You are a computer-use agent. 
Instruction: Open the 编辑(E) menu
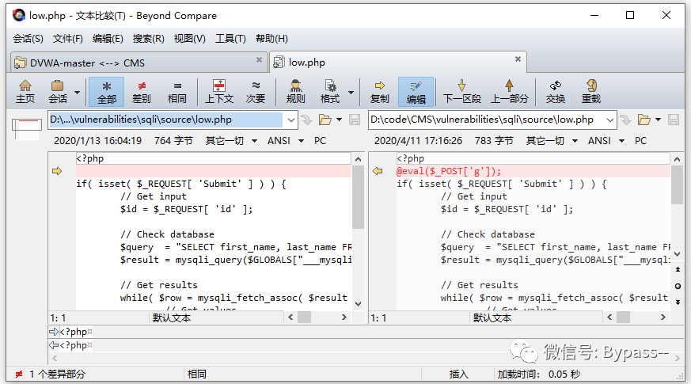click(x=108, y=39)
